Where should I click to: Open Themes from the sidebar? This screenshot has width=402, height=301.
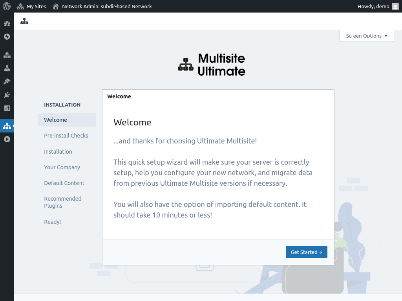click(7, 82)
